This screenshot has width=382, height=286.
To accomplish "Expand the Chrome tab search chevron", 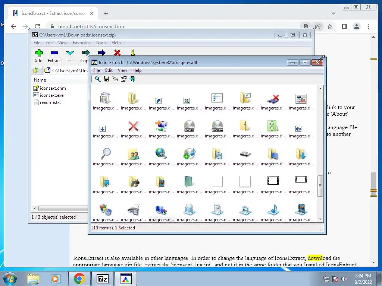I will (x=333, y=13).
